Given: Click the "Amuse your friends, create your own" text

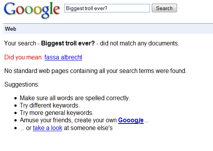Looking at the screenshot, I should pyautogui.click(x=68, y=120).
